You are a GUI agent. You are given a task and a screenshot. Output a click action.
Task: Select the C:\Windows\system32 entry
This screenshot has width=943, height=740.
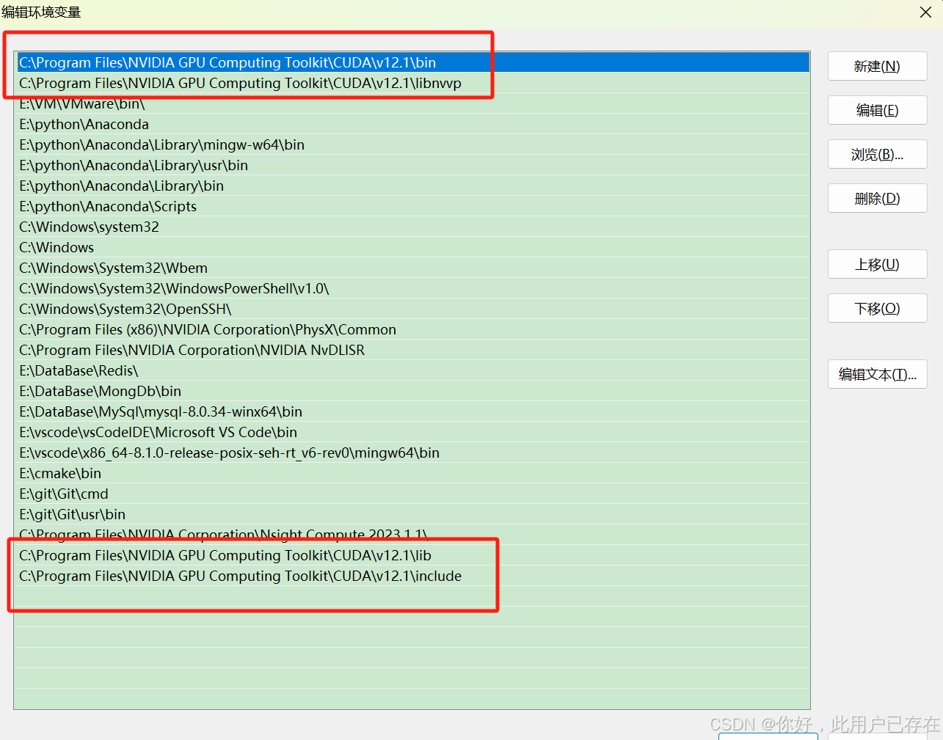click(412, 227)
